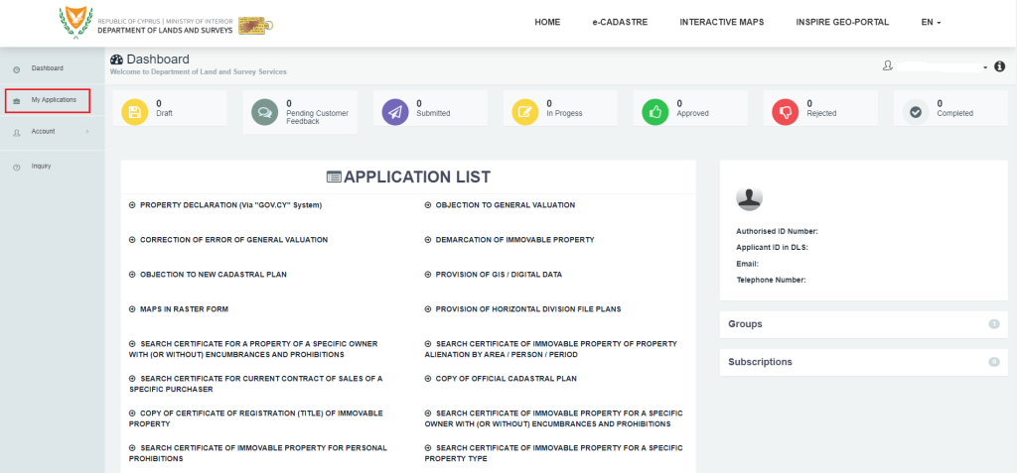Expand the Subscriptions panel
1017x473 pixels.
point(863,362)
